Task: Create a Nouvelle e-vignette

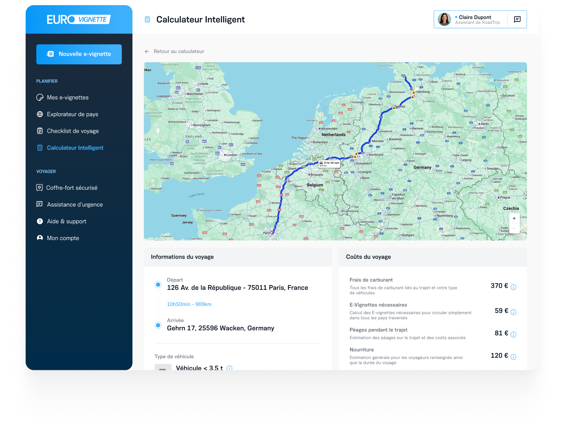Action: pyautogui.click(x=79, y=54)
